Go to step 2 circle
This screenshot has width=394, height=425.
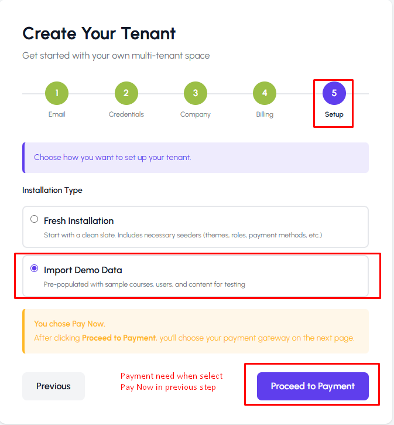coord(126,93)
